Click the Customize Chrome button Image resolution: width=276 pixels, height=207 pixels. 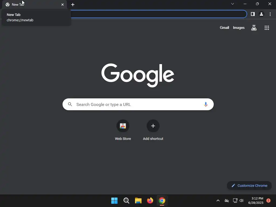(249, 185)
